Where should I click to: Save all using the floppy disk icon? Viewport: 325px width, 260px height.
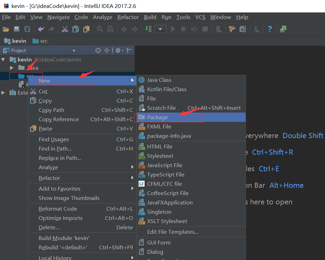pyautogui.click(x=17, y=29)
